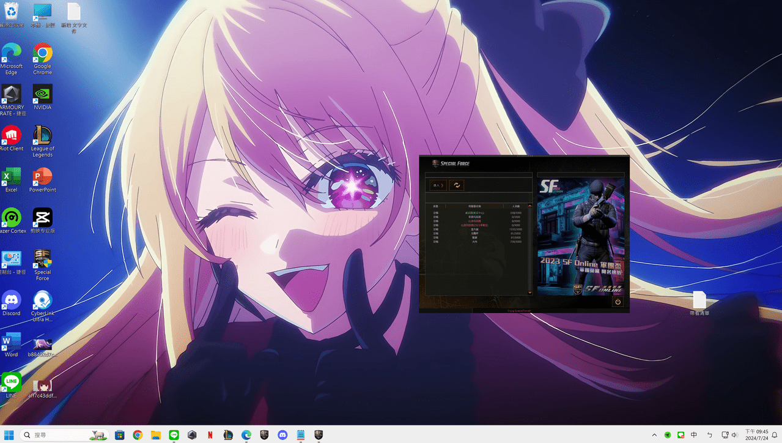Click the refresh server list icon

(456, 185)
